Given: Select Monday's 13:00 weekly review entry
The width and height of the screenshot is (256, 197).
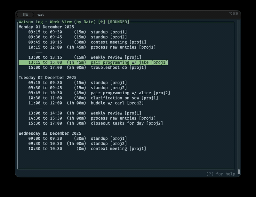Looking at the screenshot, I should [x=84, y=57].
